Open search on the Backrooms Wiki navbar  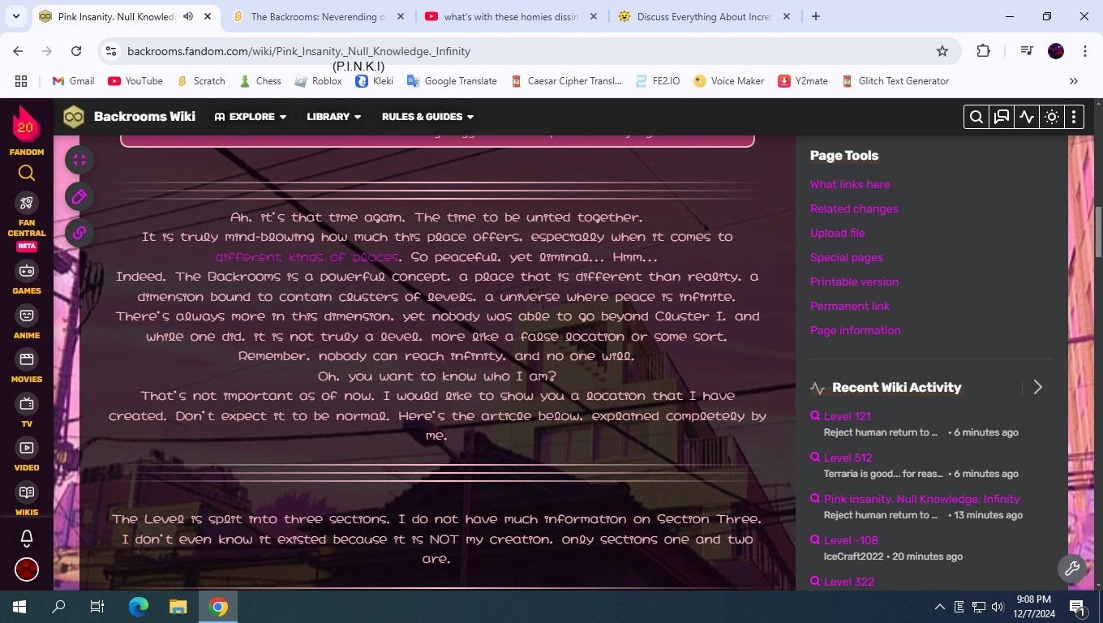[x=976, y=116]
